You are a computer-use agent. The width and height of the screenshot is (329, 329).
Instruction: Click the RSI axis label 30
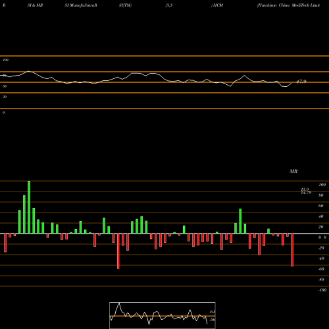(5, 97)
